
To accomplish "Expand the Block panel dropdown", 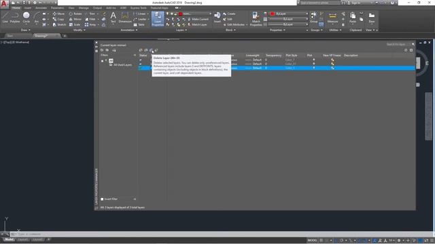I will pyautogui.click(x=230, y=30).
